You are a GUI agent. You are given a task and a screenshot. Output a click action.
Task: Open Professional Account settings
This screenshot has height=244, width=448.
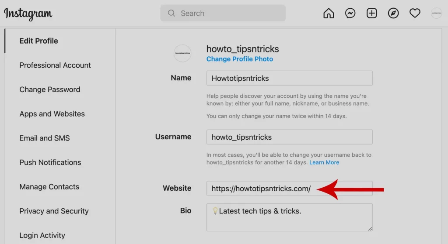[55, 65]
